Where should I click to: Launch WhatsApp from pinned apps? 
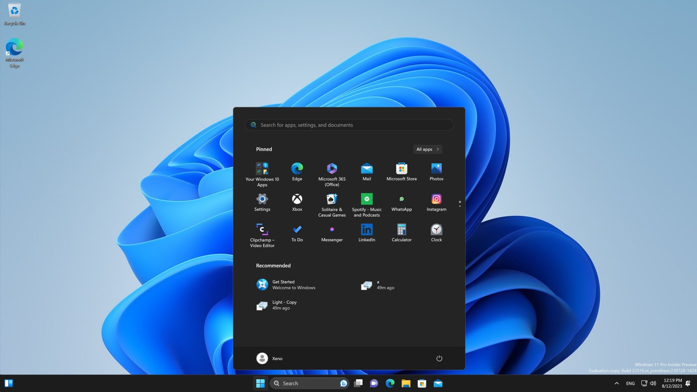click(402, 202)
